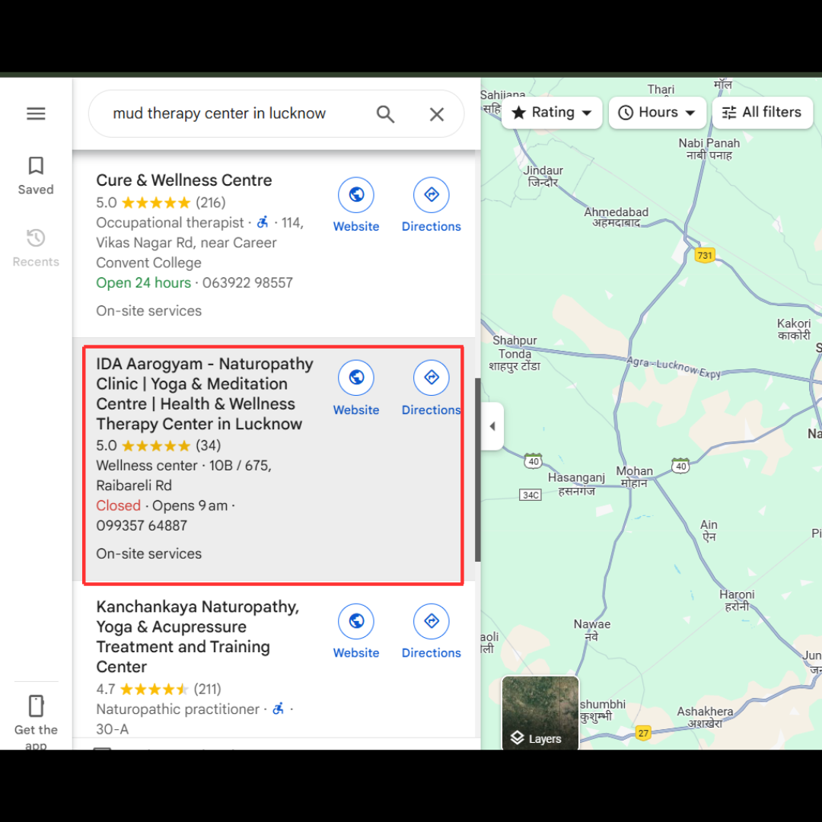822x822 pixels.
Task: Collapse the side results panel
Action: pos(492,426)
